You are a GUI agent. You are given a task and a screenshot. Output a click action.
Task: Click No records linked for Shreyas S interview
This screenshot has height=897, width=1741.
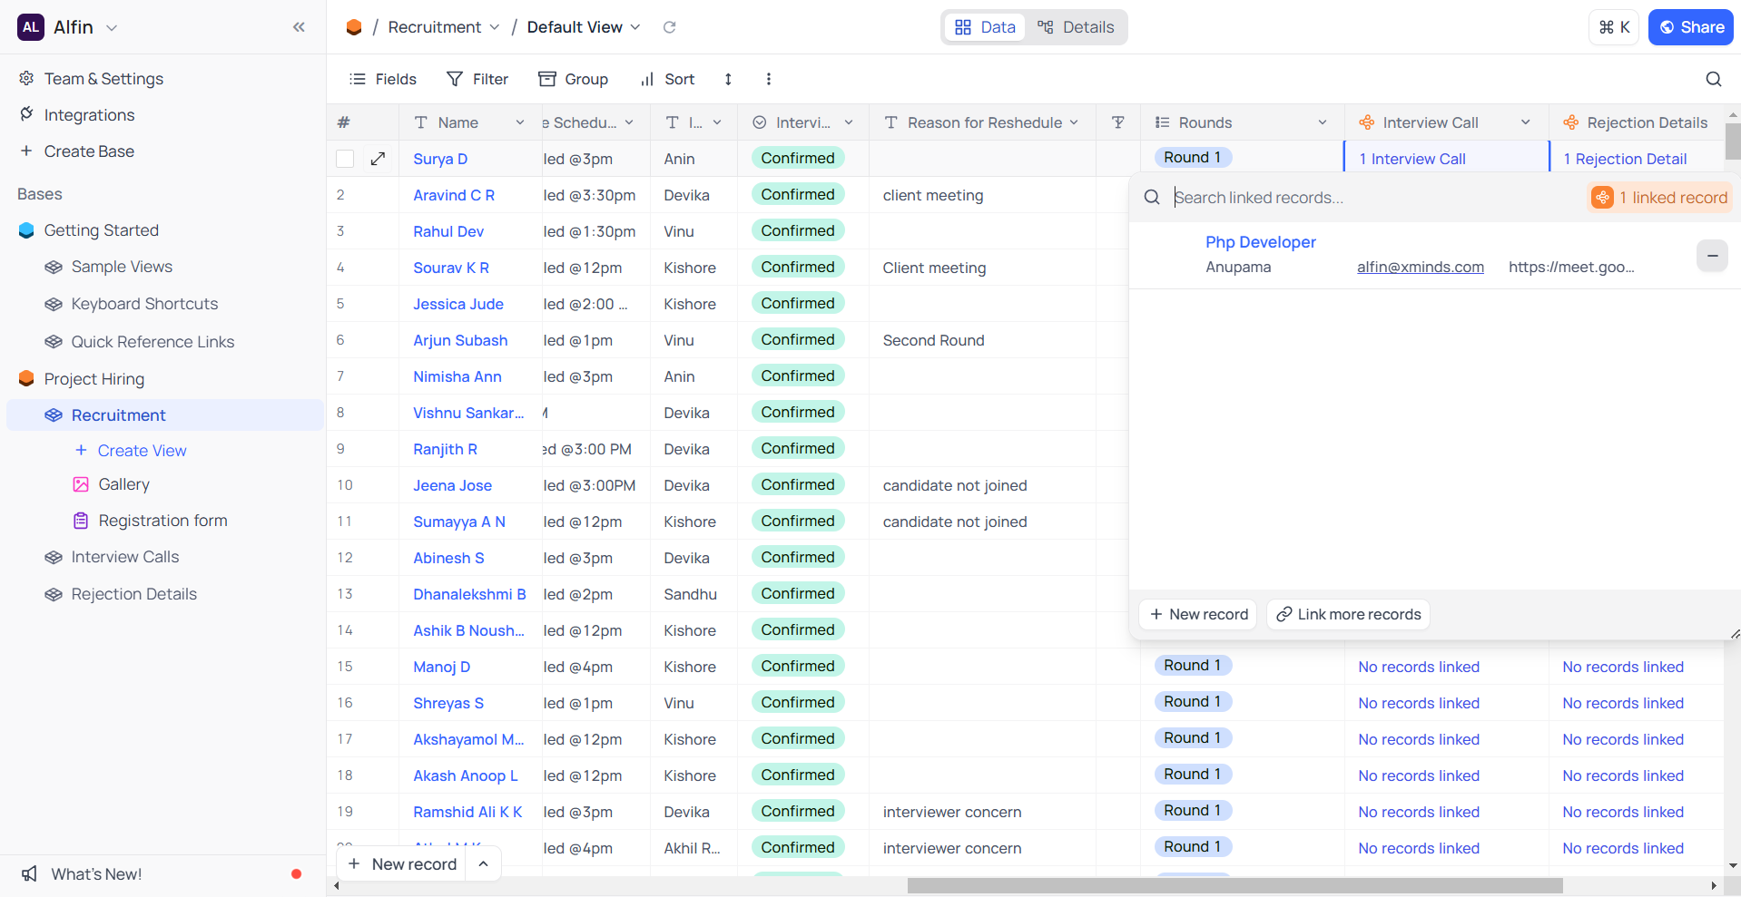click(1419, 703)
